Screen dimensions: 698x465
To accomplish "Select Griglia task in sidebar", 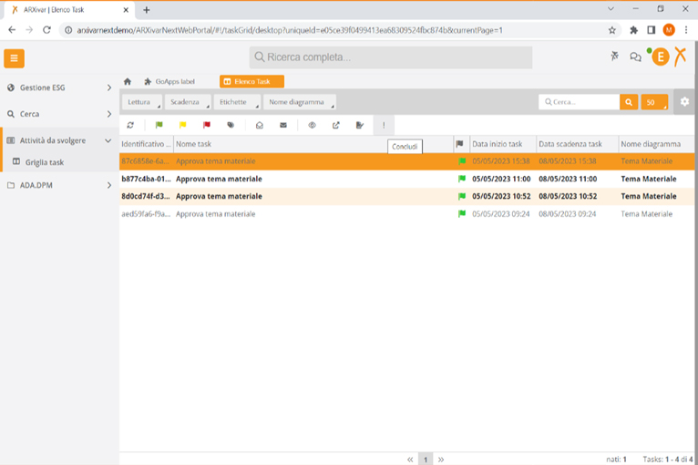I will 44,162.
